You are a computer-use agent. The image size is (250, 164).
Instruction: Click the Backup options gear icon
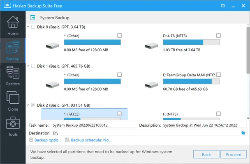click(31, 140)
